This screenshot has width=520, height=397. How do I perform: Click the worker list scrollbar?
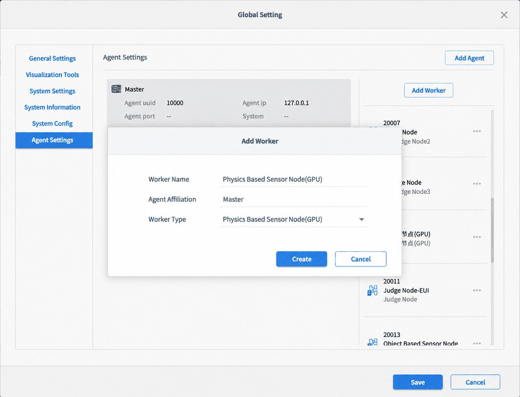(492, 230)
